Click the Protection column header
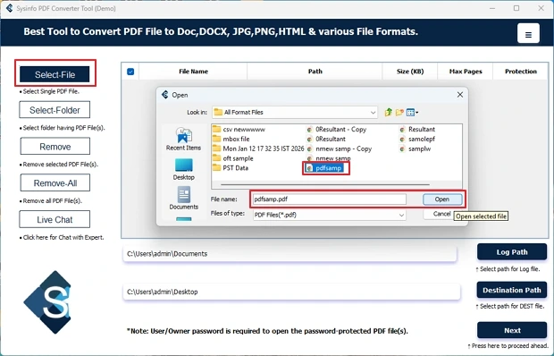The width and height of the screenshot is (554, 356). point(520,72)
